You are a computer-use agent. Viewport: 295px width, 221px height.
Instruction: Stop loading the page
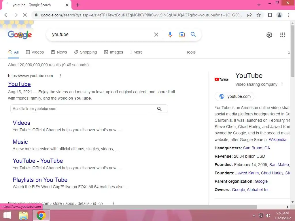pyautogui.click(x=25, y=15)
